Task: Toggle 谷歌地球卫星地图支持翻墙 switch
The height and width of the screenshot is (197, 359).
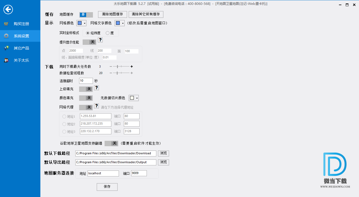Action: tap(111, 143)
